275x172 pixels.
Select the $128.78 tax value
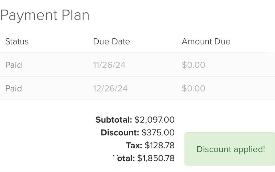click(x=159, y=145)
